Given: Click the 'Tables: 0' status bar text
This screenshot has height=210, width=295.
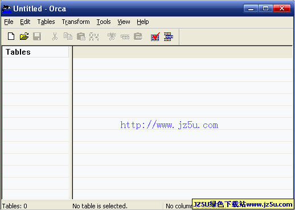Looking at the screenshot, I should tap(15, 206).
